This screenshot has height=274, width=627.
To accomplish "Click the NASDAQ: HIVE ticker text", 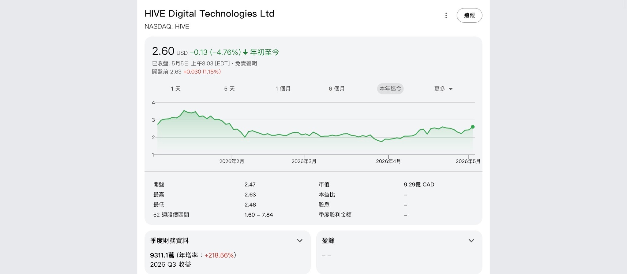I will [x=167, y=27].
